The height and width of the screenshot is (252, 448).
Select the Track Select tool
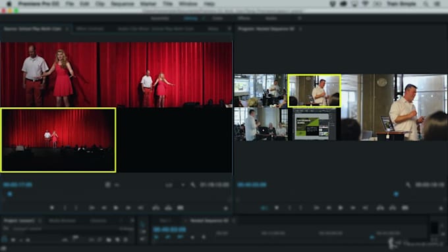pyautogui.click(x=142, y=232)
